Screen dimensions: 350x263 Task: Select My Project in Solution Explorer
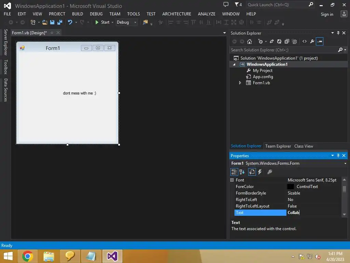[262, 71]
